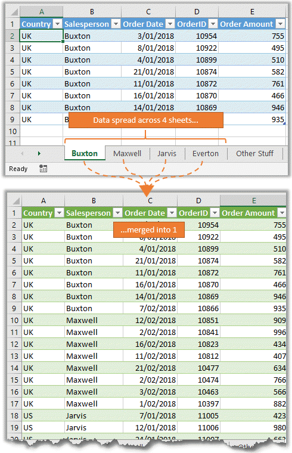Click OrderID 10851 in merged table
Viewport: 292px width, 453px height.
click(198, 321)
